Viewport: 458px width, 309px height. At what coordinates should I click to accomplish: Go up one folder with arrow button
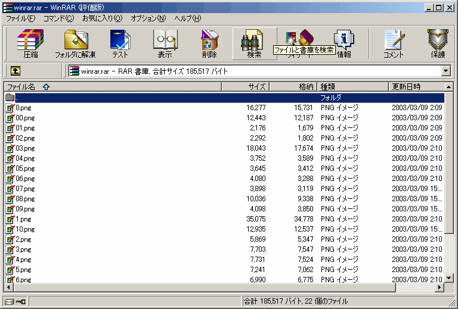click(x=15, y=71)
